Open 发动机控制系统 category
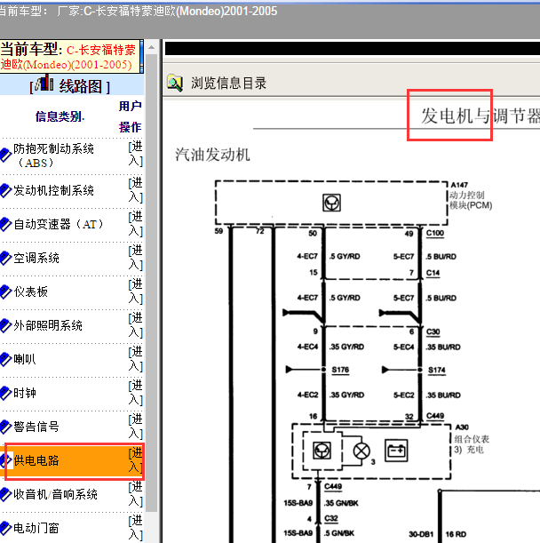 [53, 190]
